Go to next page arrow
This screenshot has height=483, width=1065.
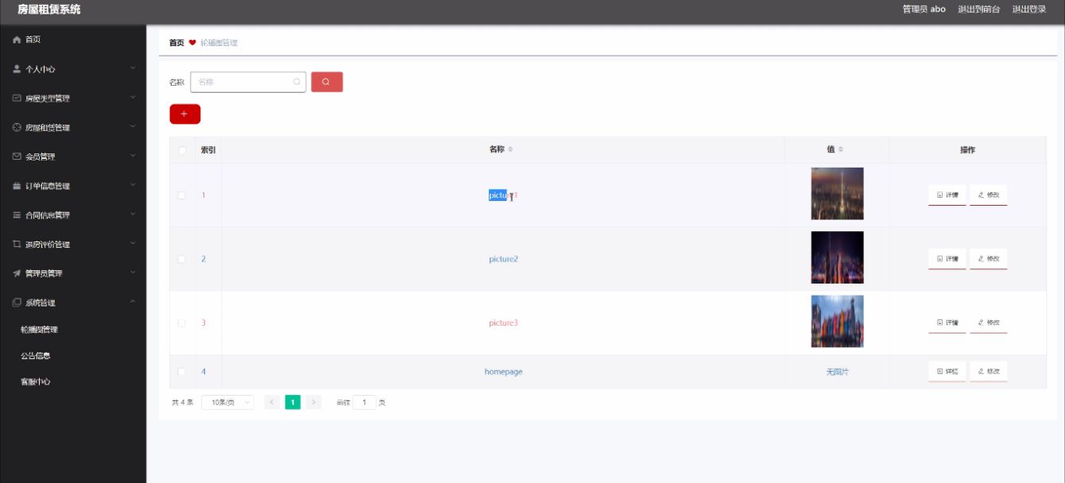tap(313, 403)
